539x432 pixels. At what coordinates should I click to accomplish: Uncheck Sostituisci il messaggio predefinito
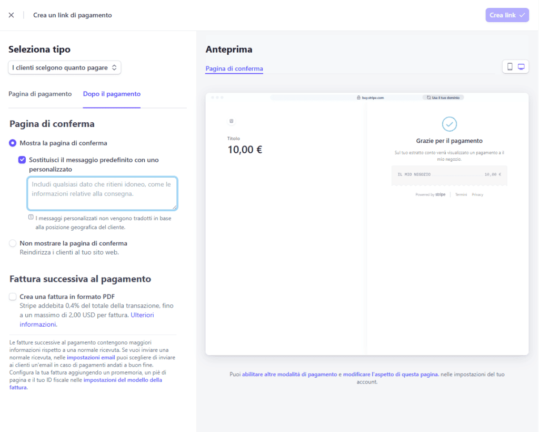click(x=22, y=160)
